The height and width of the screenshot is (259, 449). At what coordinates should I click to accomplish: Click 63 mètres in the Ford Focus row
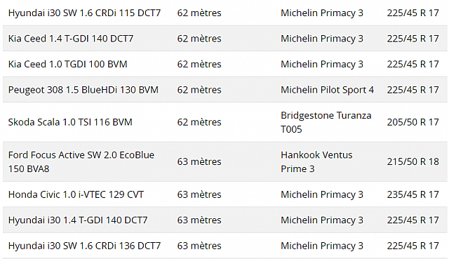pyautogui.click(x=199, y=161)
